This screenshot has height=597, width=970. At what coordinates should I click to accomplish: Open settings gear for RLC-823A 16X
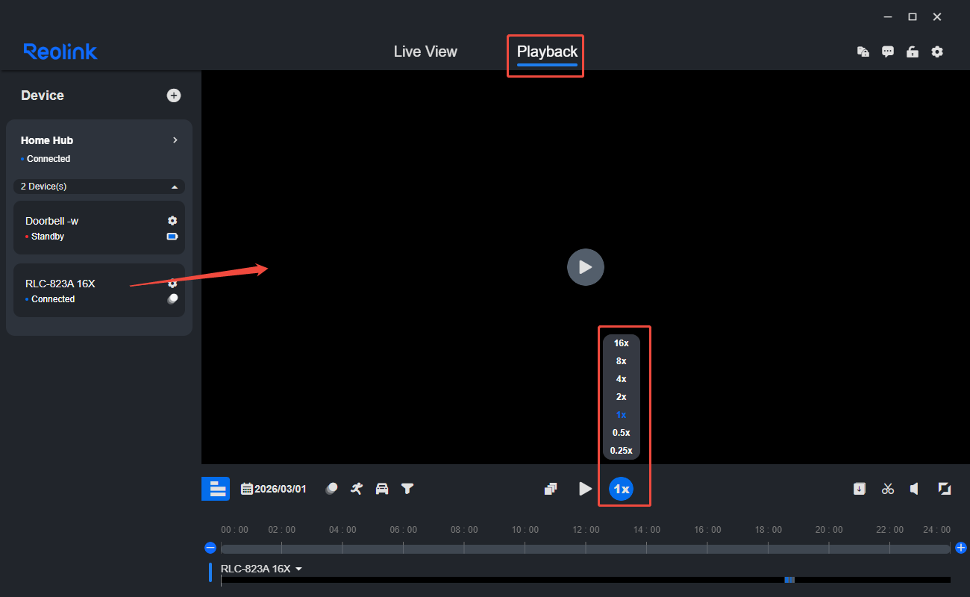172,284
